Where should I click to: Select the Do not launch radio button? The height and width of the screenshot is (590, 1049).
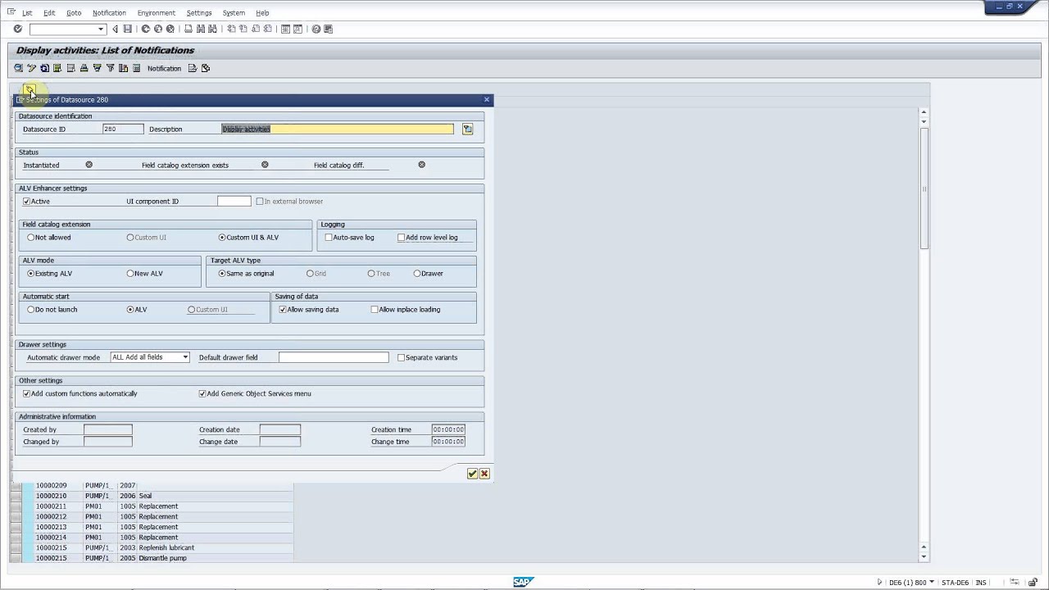click(31, 310)
